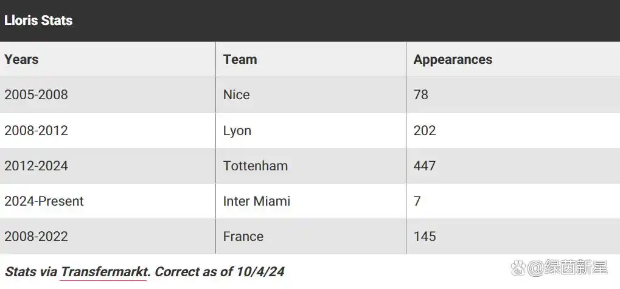Click the 447 appearances value
The width and height of the screenshot is (620, 289).
pyautogui.click(x=425, y=165)
